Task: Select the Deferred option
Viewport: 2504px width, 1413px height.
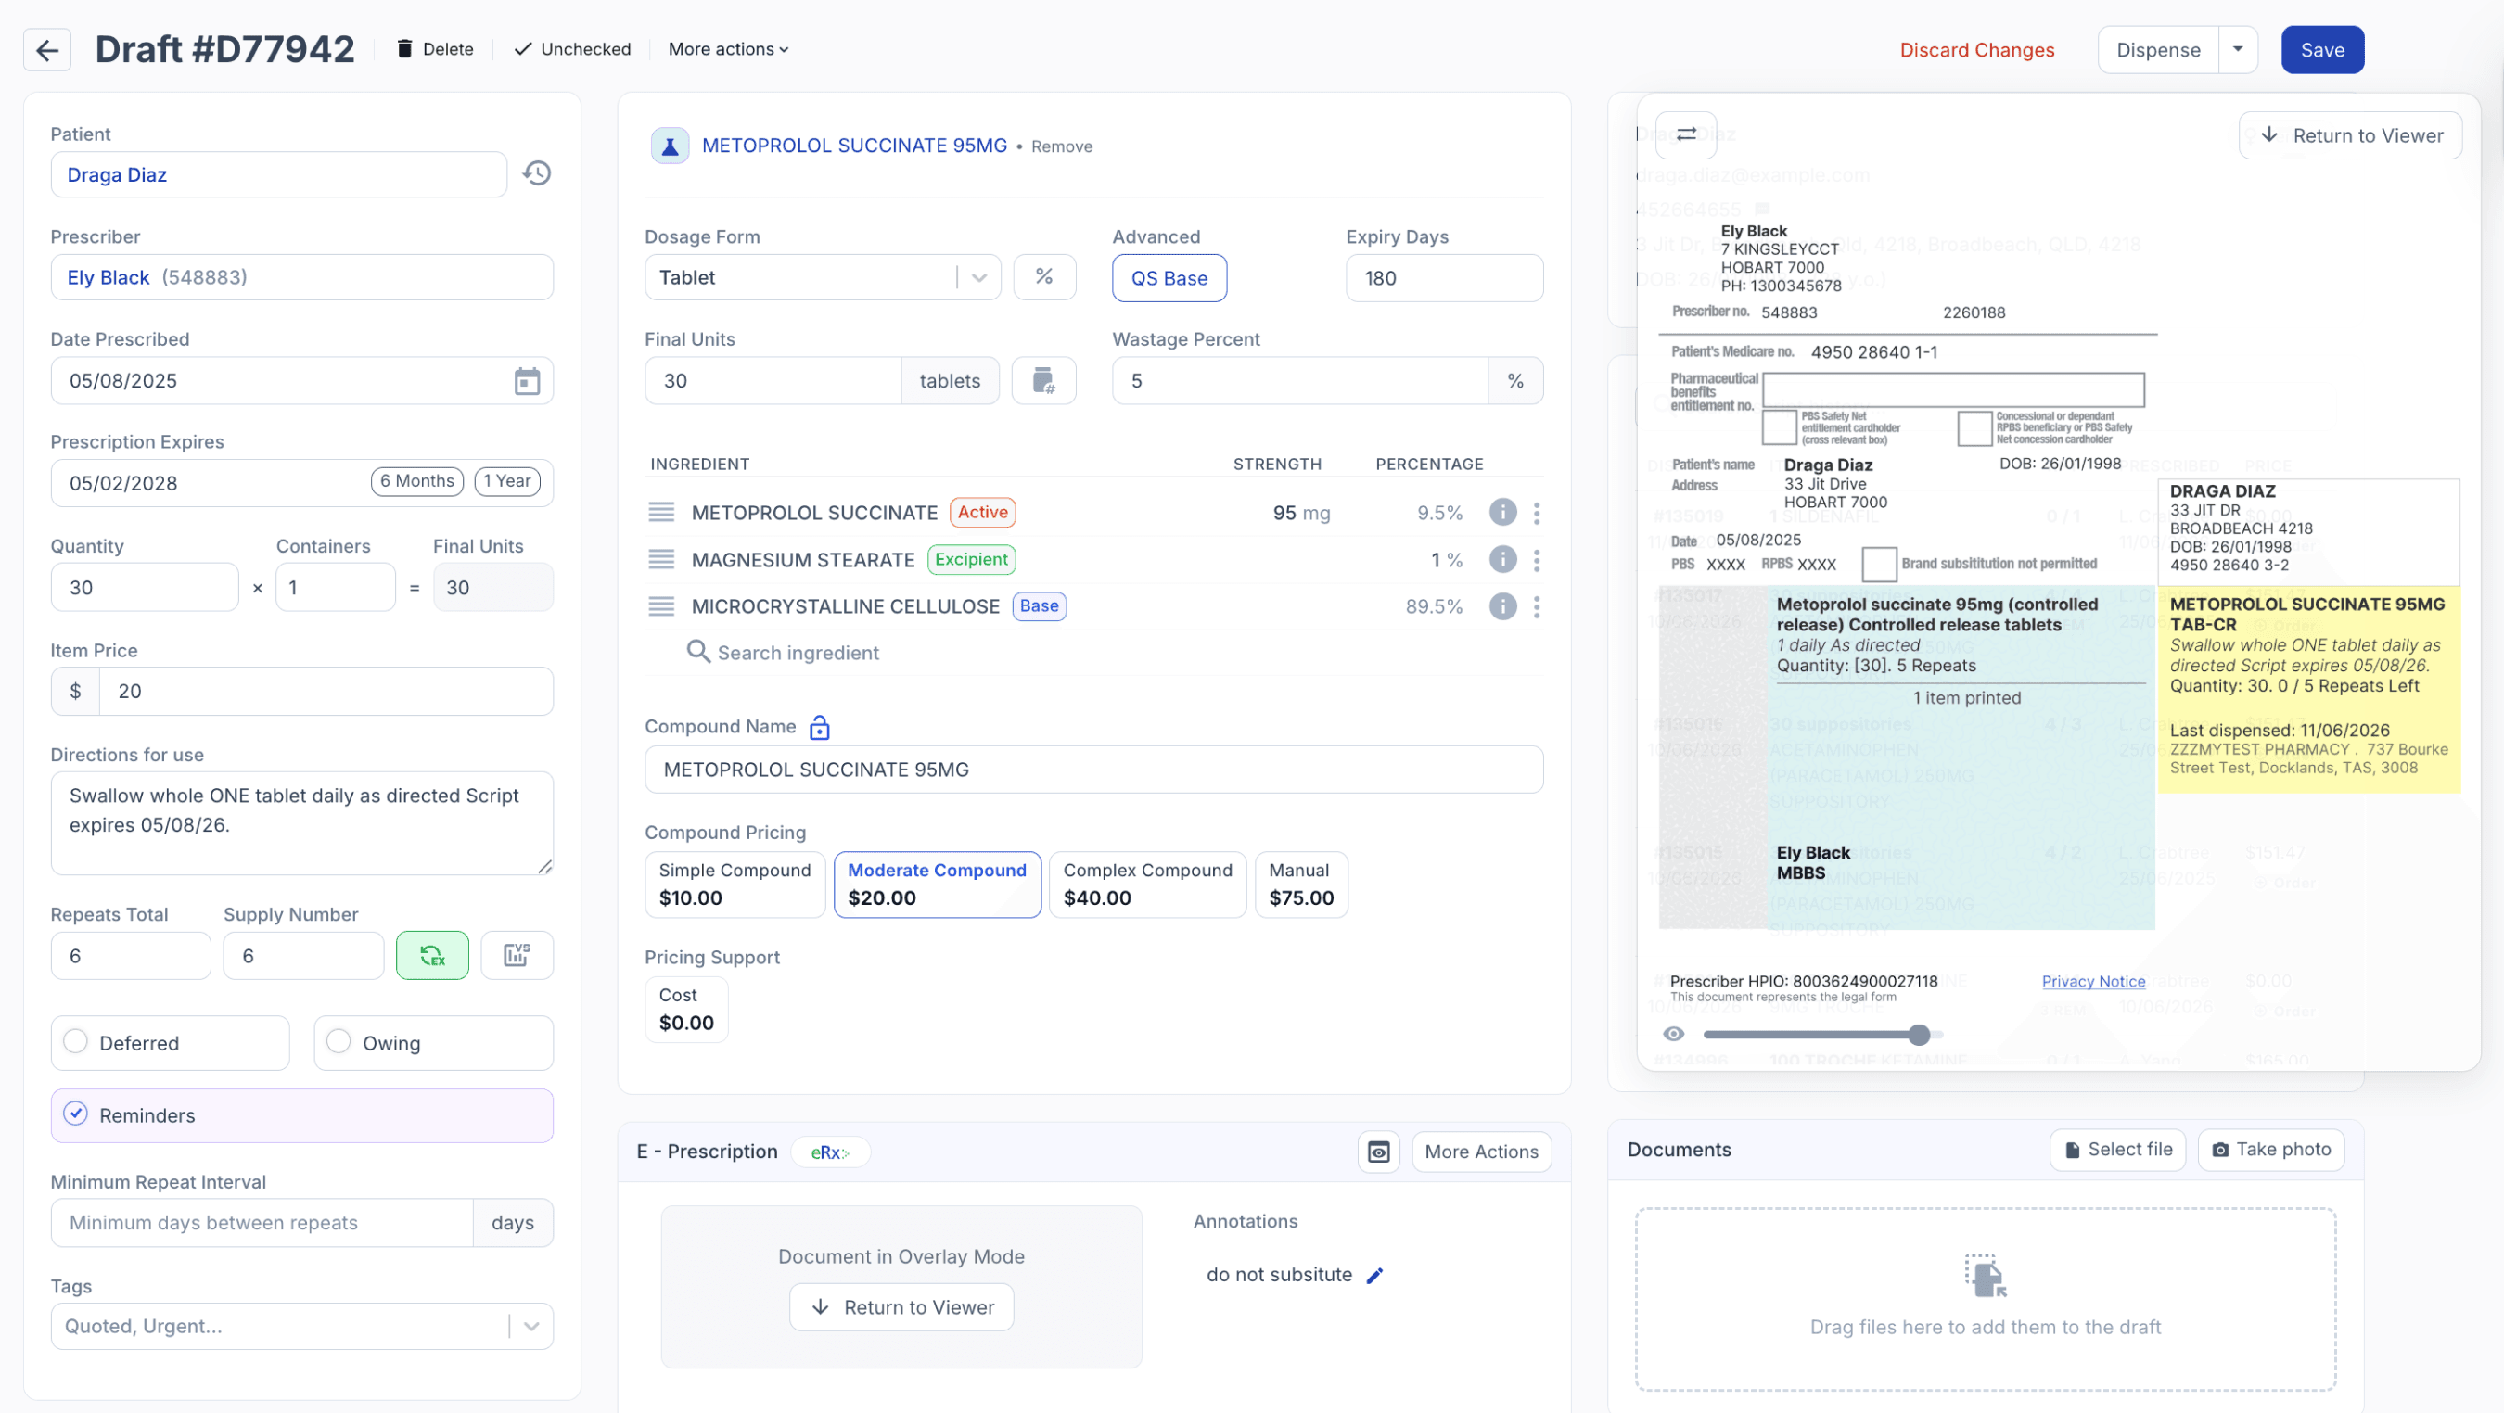Action: point(170,1043)
